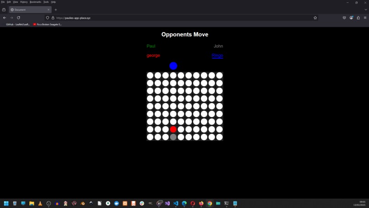This screenshot has width=369, height=208.
Task: Open the File menu
Action: [3, 2]
